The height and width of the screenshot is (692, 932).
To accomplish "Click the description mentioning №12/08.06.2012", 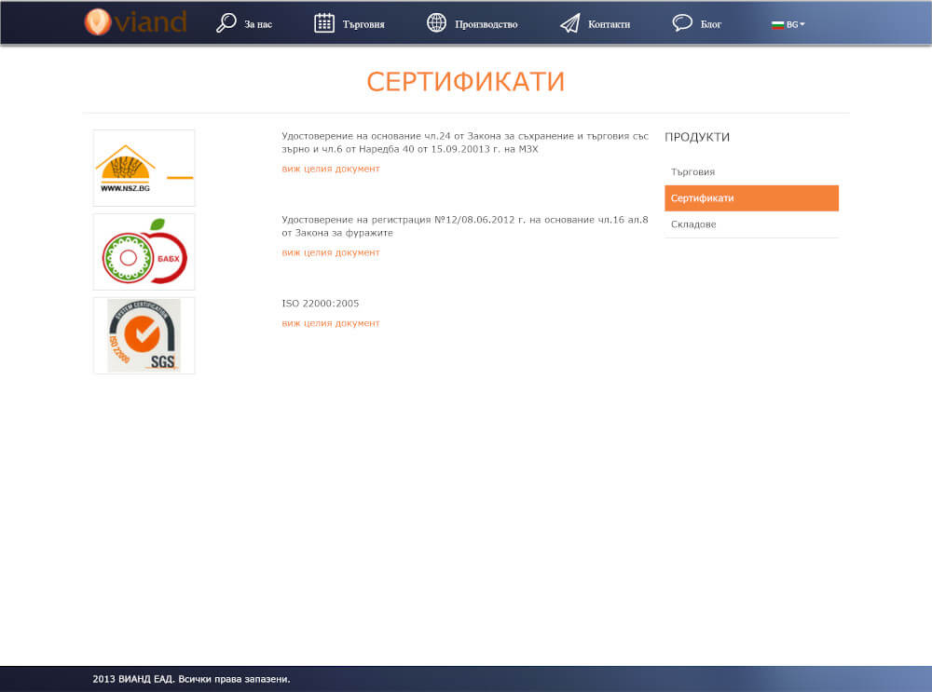I will 465,226.
